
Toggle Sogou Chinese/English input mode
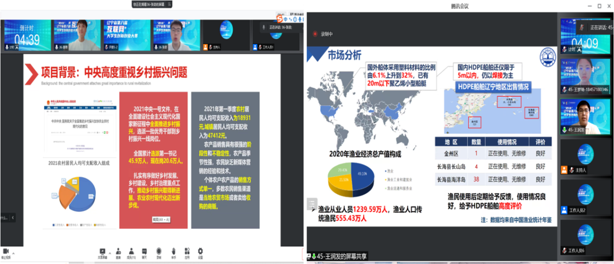point(286,19)
